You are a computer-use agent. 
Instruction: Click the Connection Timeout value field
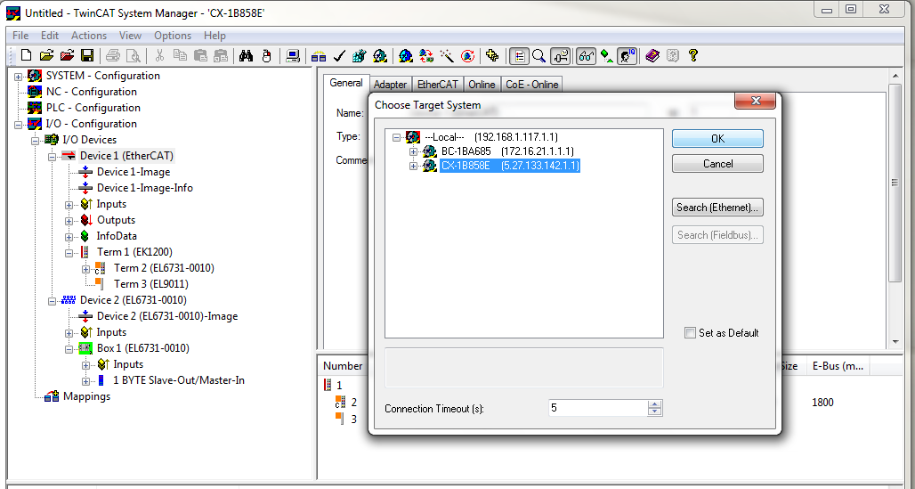pyautogui.click(x=598, y=408)
